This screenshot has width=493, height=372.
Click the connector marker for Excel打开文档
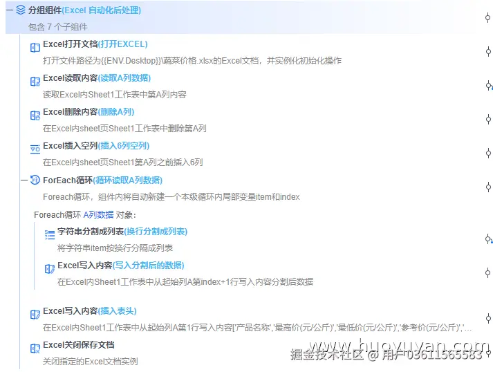(x=488, y=51)
